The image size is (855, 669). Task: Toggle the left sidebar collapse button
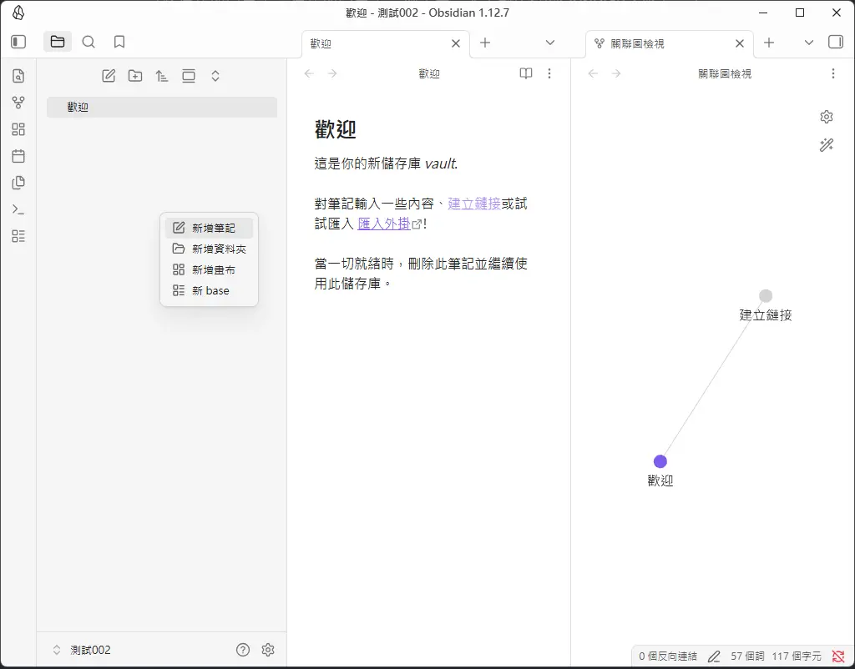[18, 42]
